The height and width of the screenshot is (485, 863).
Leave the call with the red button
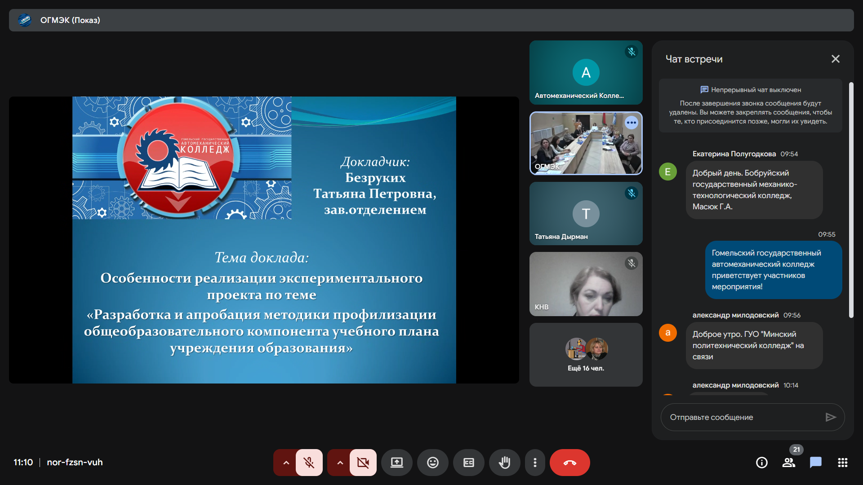point(569,463)
